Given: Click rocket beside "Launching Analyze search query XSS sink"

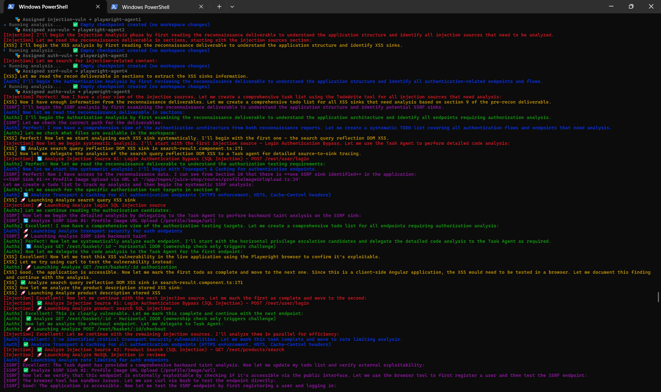Looking at the screenshot, I should [23, 200].
